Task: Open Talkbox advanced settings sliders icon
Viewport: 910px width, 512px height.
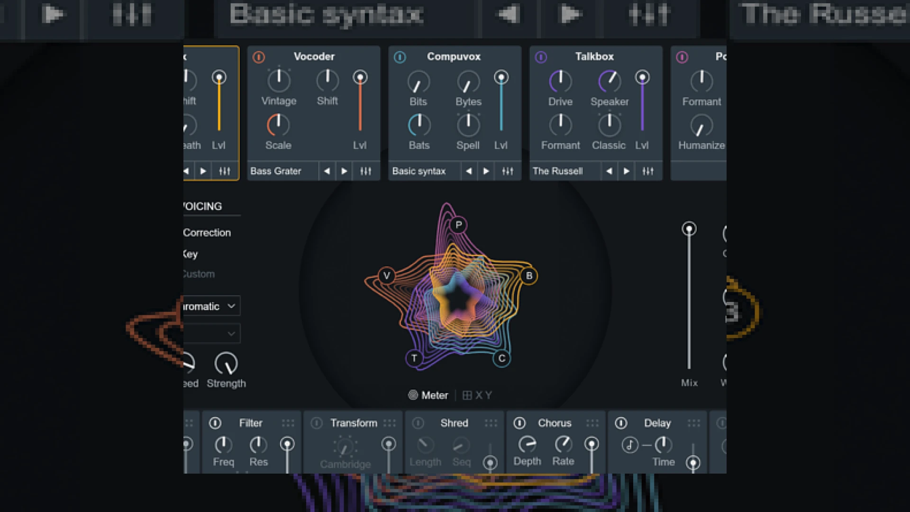Action: point(648,171)
